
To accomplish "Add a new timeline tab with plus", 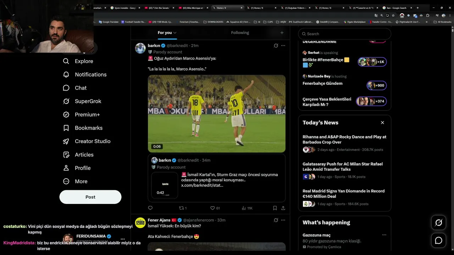I will pyautogui.click(x=282, y=33).
